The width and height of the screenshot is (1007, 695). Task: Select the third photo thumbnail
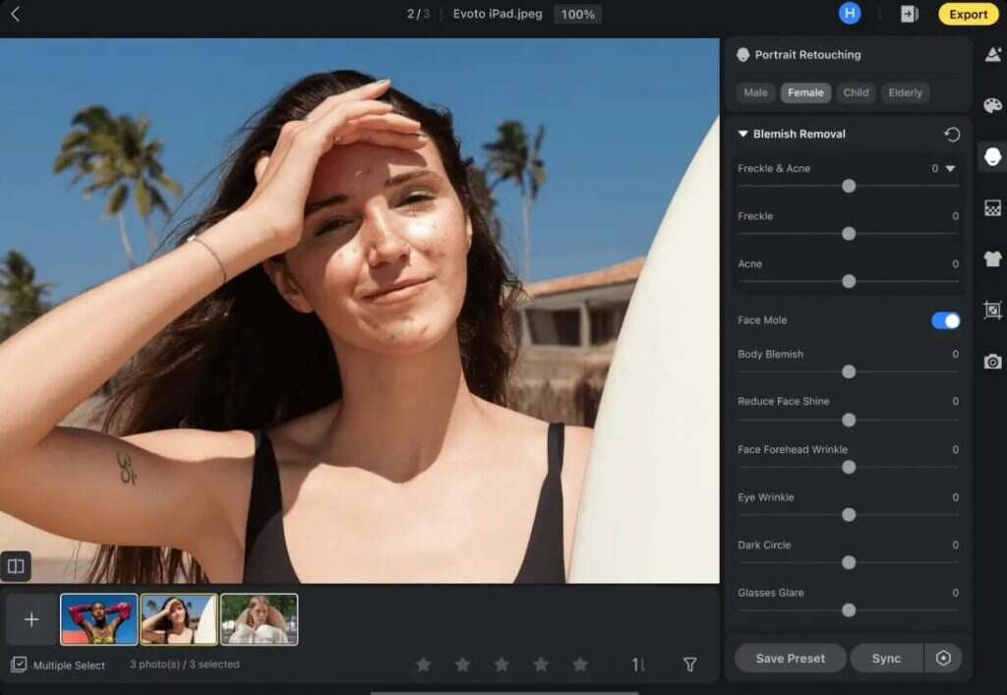click(x=259, y=619)
